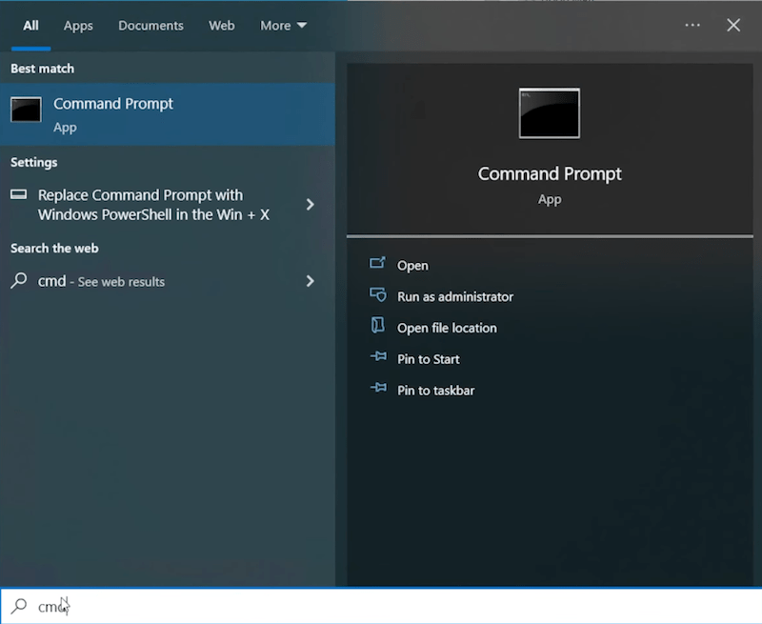Click the Pin to Start pin icon
Screen dimensions: 762x624
(378, 356)
